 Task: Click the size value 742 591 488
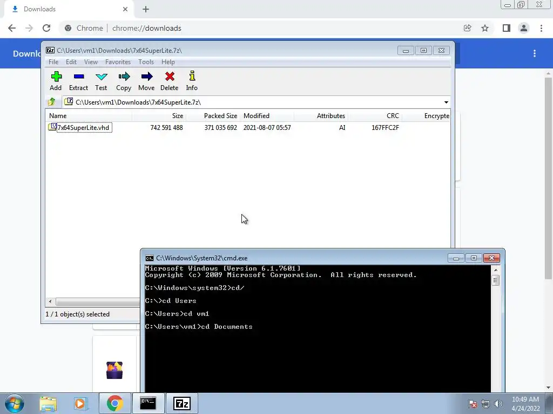(x=166, y=127)
